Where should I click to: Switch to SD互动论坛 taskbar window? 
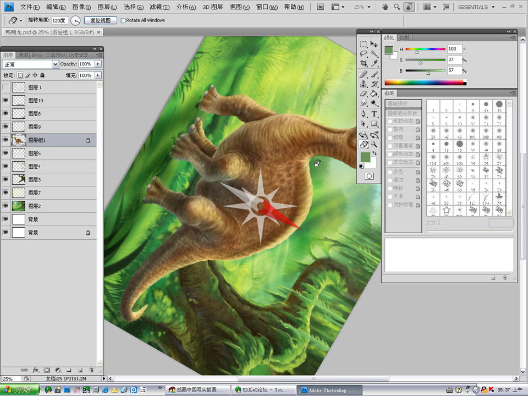click(263, 390)
